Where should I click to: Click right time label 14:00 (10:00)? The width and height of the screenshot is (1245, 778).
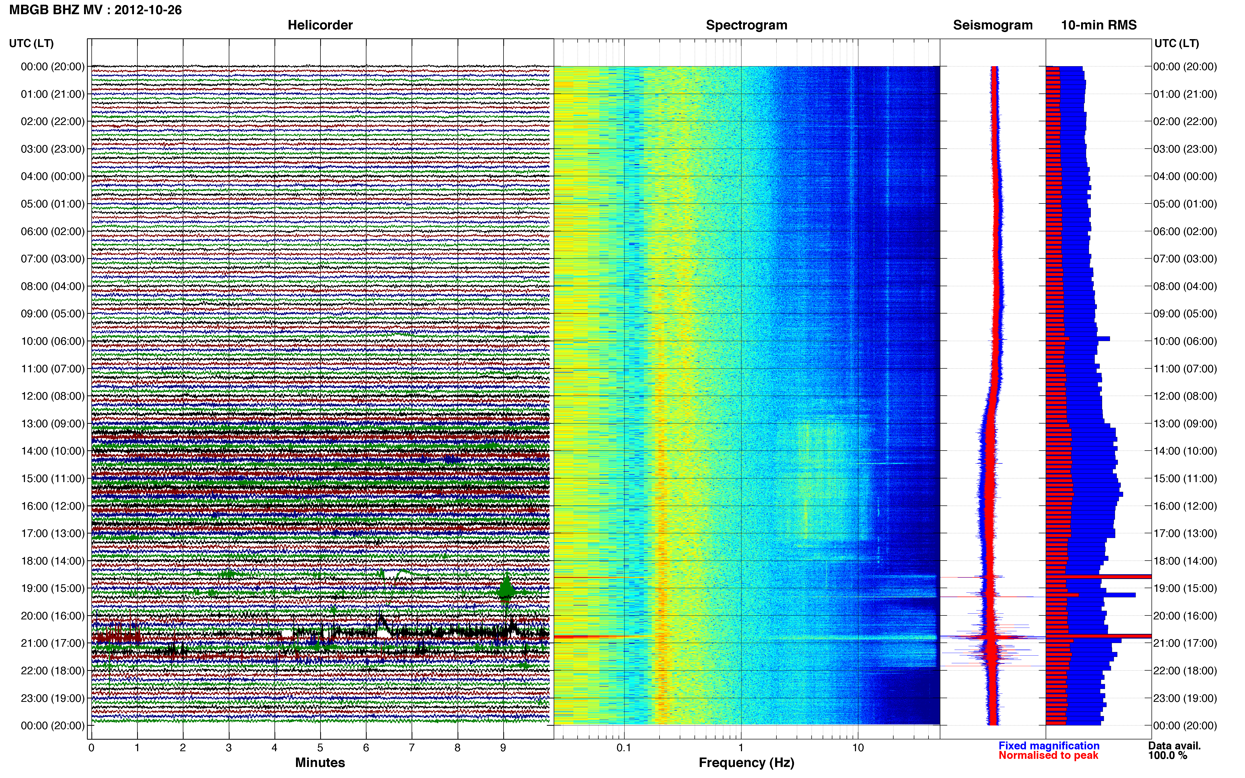(1185, 451)
